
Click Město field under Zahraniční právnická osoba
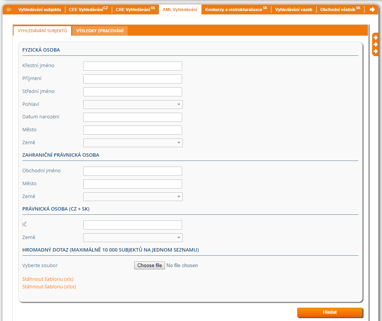[133, 184]
